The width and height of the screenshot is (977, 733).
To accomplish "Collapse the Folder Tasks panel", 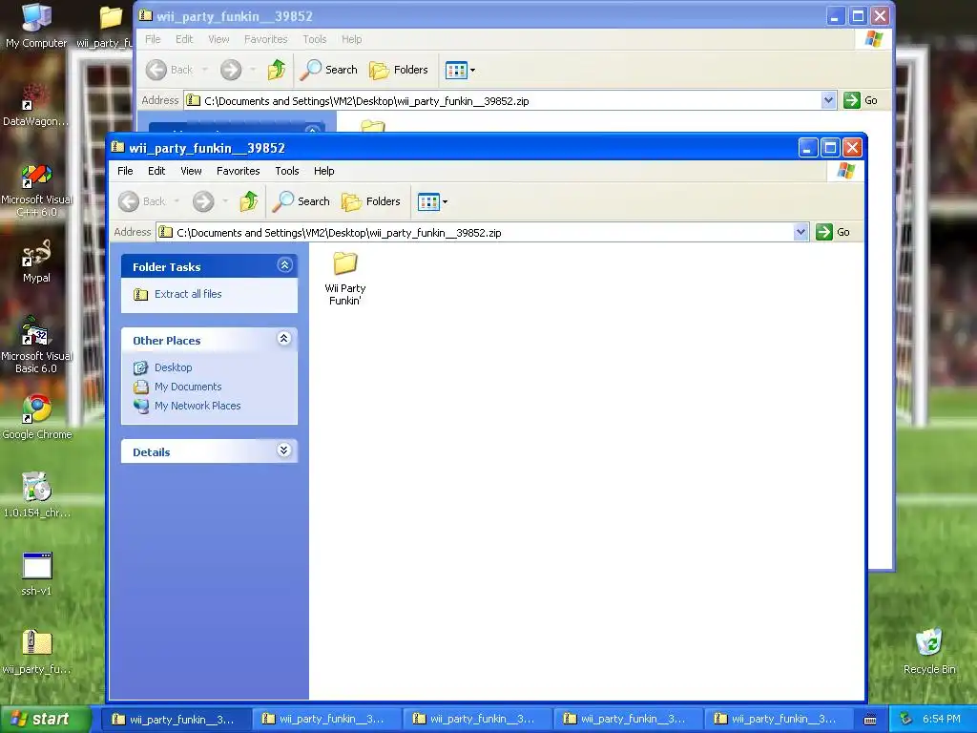I will (x=284, y=265).
